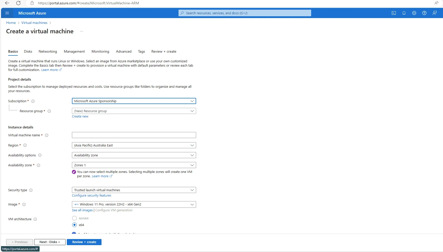Show info tooltip for Resource group

click(49, 111)
